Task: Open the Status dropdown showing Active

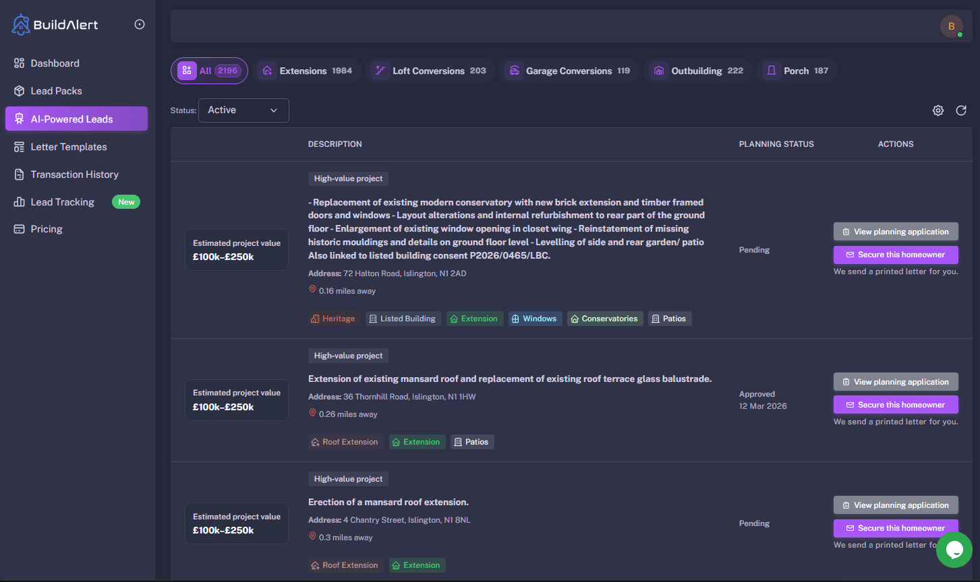Action: coord(243,110)
